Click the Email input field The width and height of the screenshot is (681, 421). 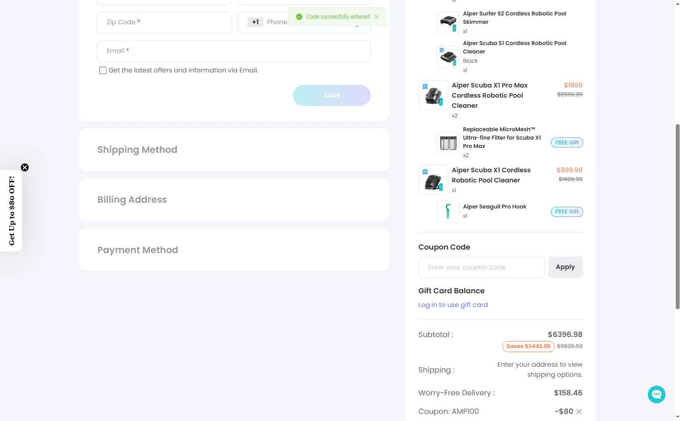[x=234, y=51]
